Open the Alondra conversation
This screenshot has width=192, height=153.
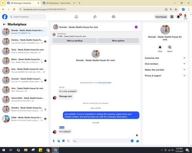24,109
